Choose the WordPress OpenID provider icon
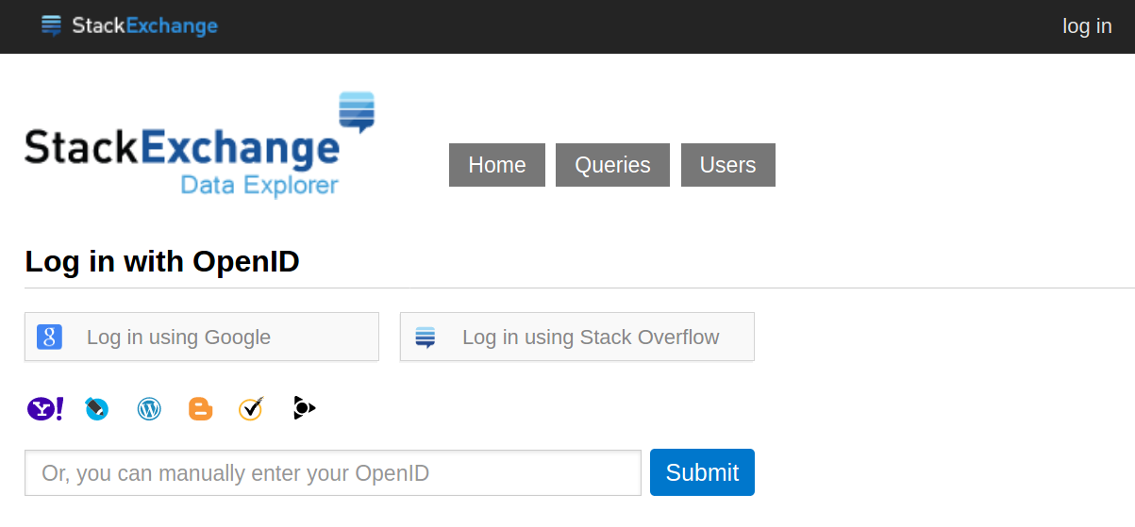Image resolution: width=1135 pixels, height=527 pixels. [x=149, y=408]
